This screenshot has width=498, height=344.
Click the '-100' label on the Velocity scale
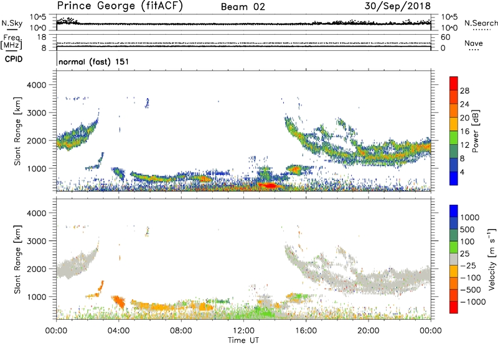coord(471,278)
